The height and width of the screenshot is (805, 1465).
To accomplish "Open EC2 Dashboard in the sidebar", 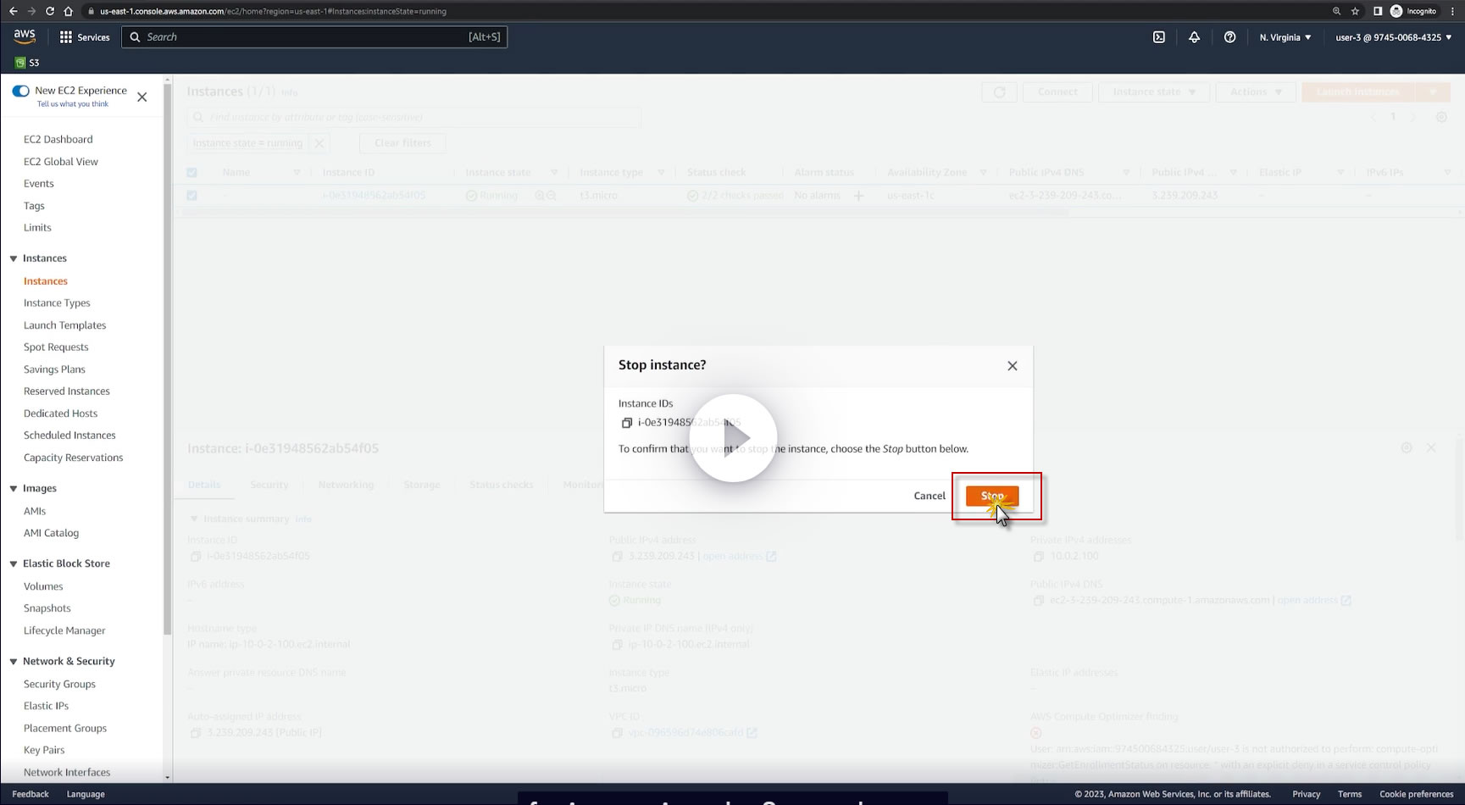I will coord(58,139).
